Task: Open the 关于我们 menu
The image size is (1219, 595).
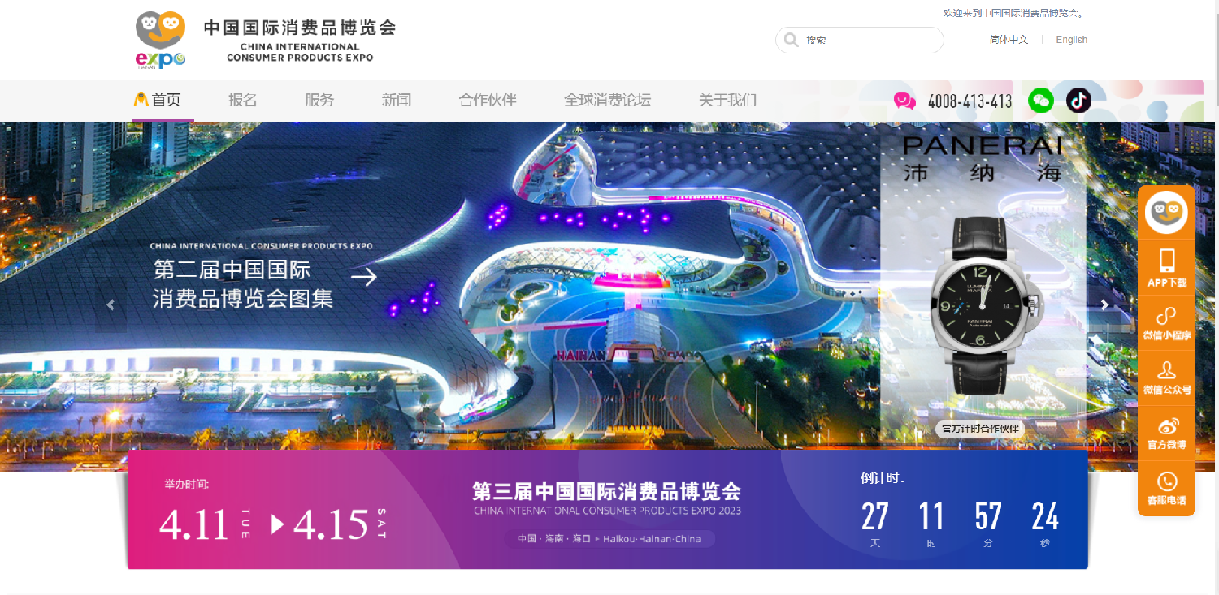Action: click(x=727, y=100)
